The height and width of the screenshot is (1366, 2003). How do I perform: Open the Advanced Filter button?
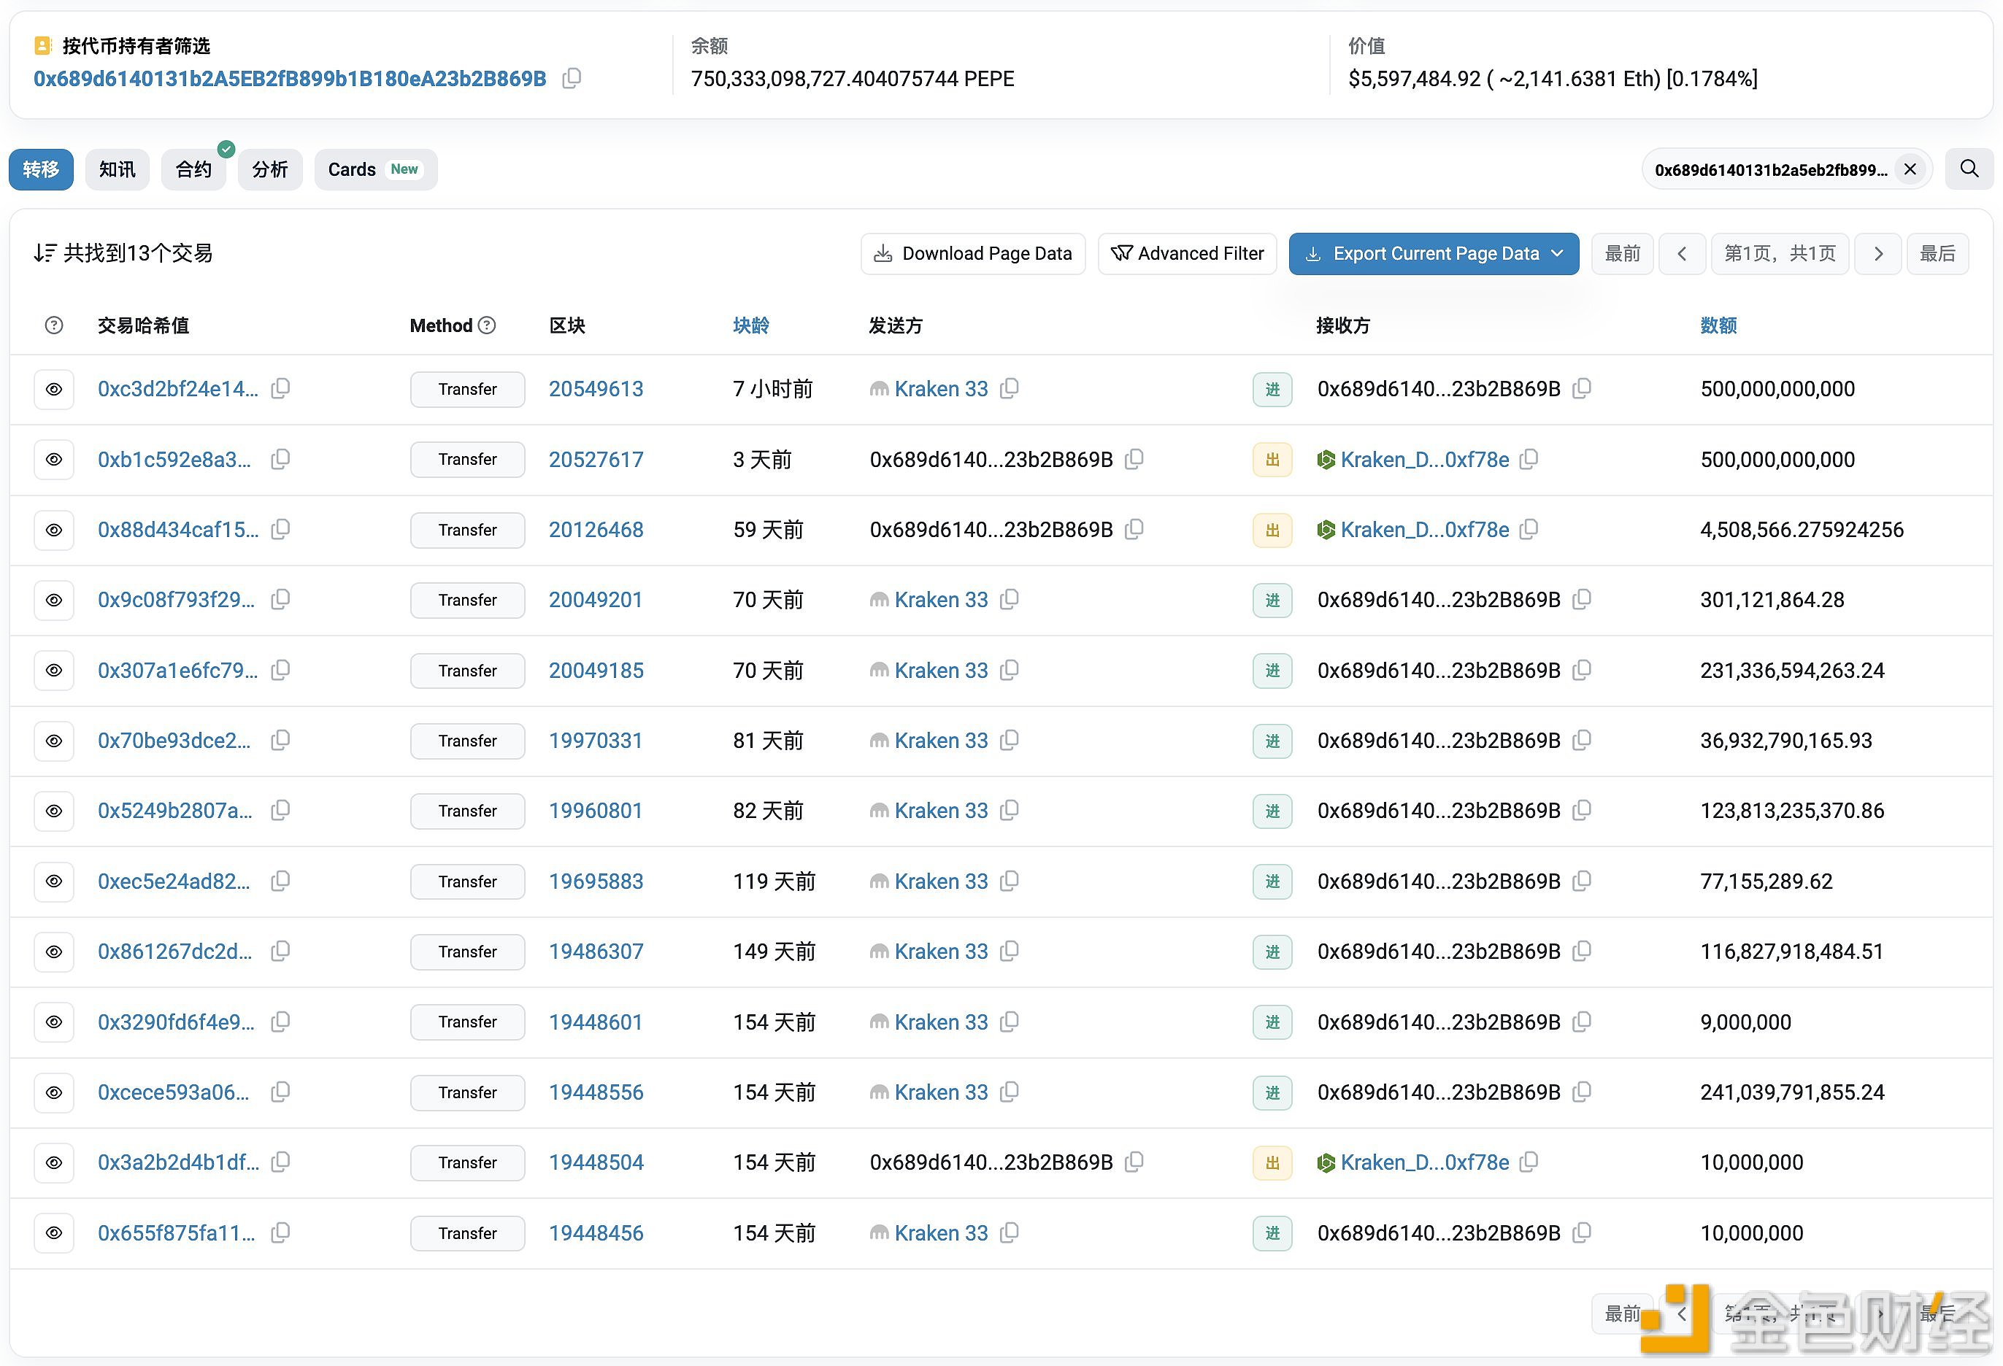click(x=1187, y=253)
